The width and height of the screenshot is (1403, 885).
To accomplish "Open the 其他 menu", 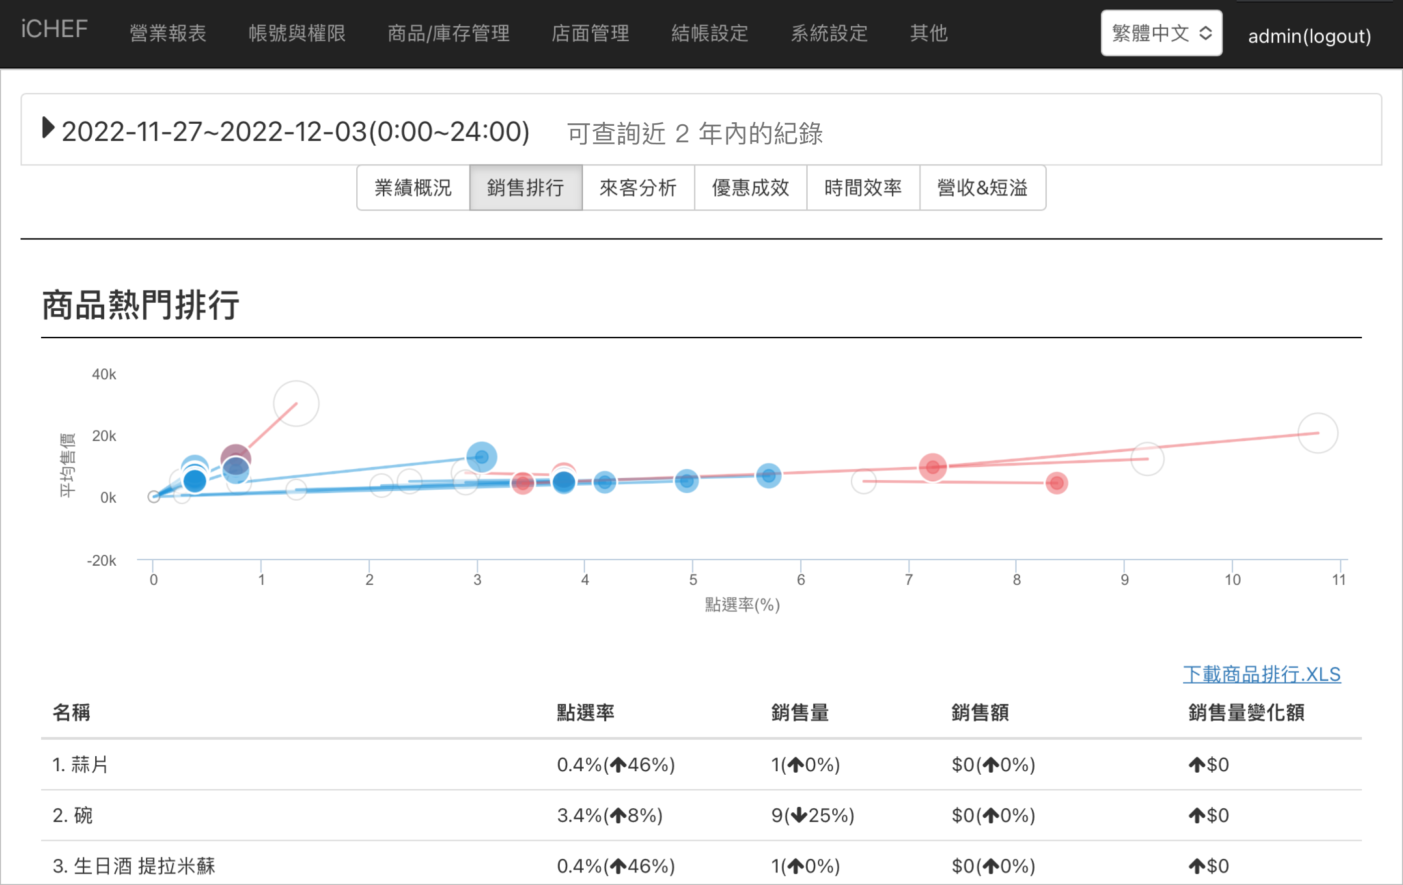I will pyautogui.click(x=928, y=33).
